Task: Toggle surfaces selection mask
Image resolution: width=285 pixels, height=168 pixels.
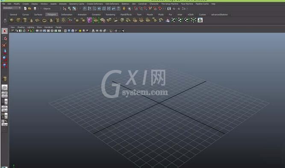Action: (99, 9)
